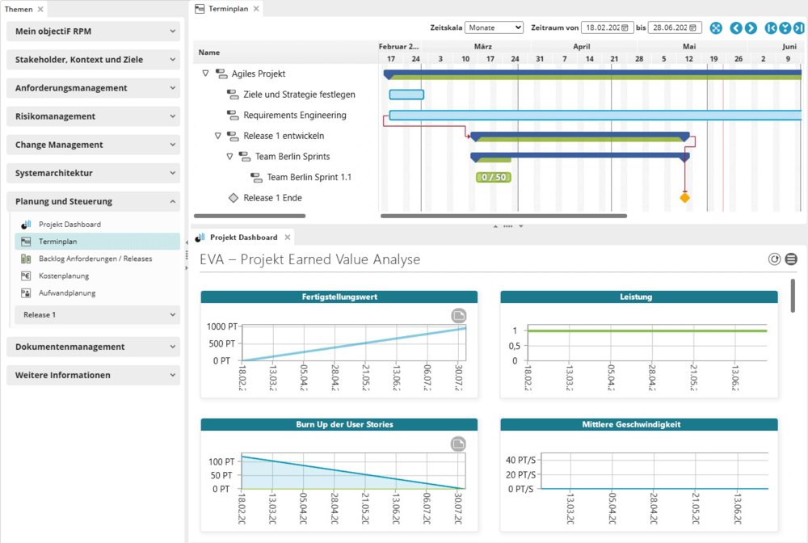Collapse the Agiles Projekt tree node
The width and height of the screenshot is (808, 543).
click(x=205, y=74)
